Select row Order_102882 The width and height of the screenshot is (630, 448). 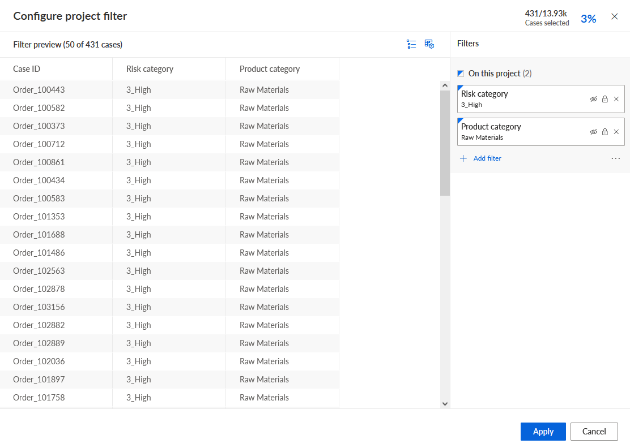(x=169, y=325)
